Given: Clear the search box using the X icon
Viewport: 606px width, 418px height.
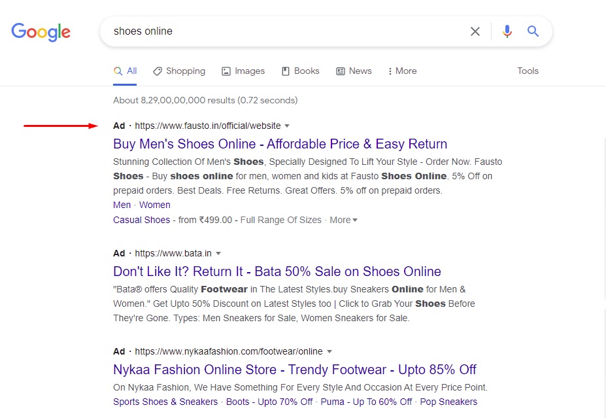Looking at the screenshot, I should click(475, 31).
